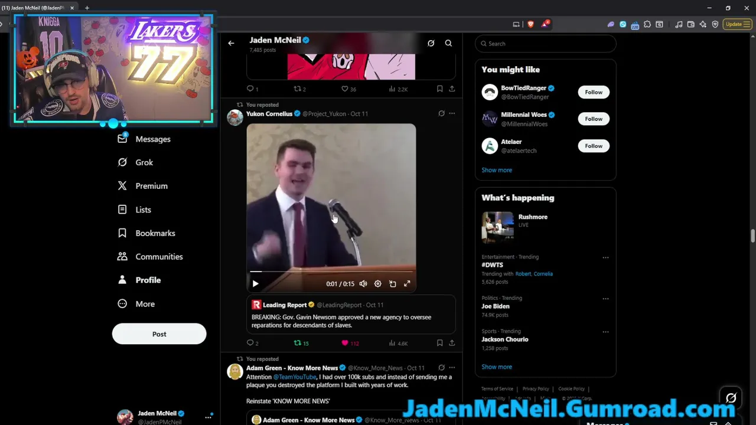Repost the top post with 2 reposts
Screen dimensions: 756x425
click(x=299, y=89)
